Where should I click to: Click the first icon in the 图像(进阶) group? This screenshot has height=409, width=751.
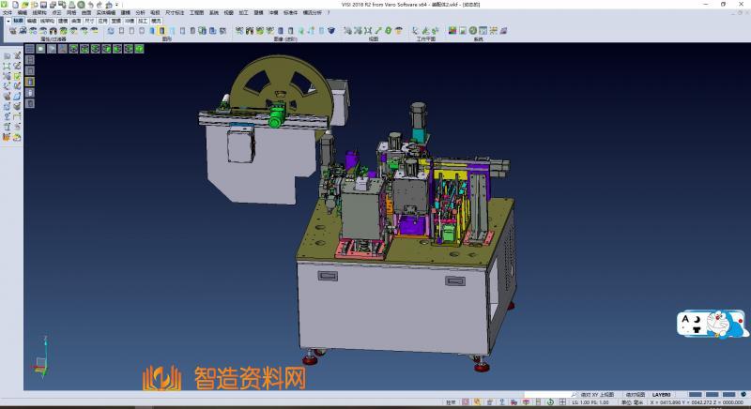click(x=238, y=31)
